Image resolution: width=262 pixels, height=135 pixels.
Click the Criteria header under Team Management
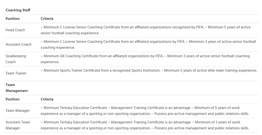click(x=47, y=98)
